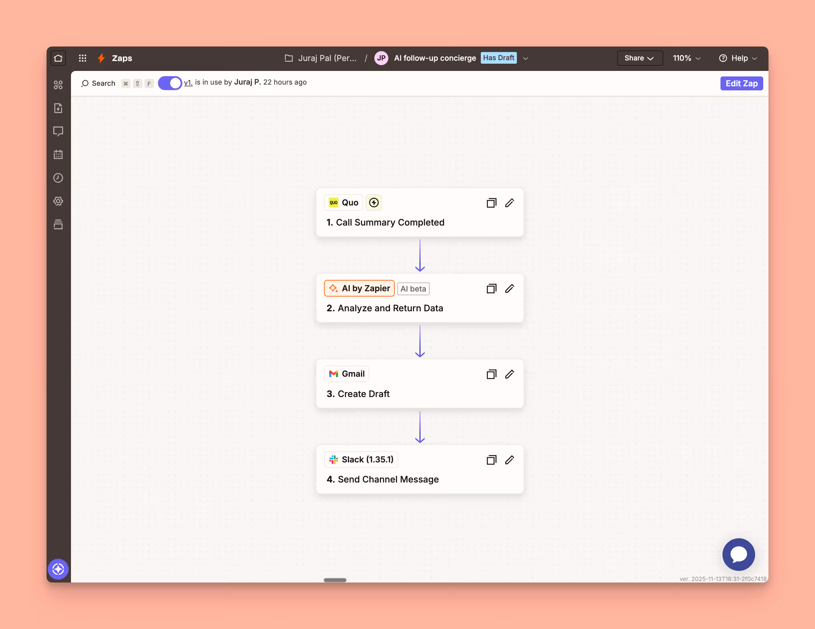Expand the Zap name chevron menu
Viewport: 815px width, 629px height.
(525, 58)
